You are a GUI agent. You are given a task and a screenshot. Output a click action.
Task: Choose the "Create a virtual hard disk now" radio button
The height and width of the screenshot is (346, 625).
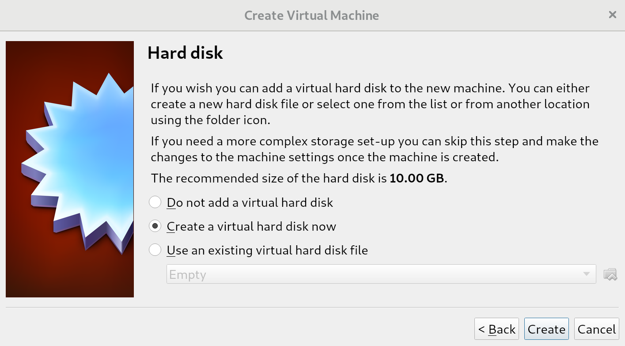pyautogui.click(x=155, y=226)
